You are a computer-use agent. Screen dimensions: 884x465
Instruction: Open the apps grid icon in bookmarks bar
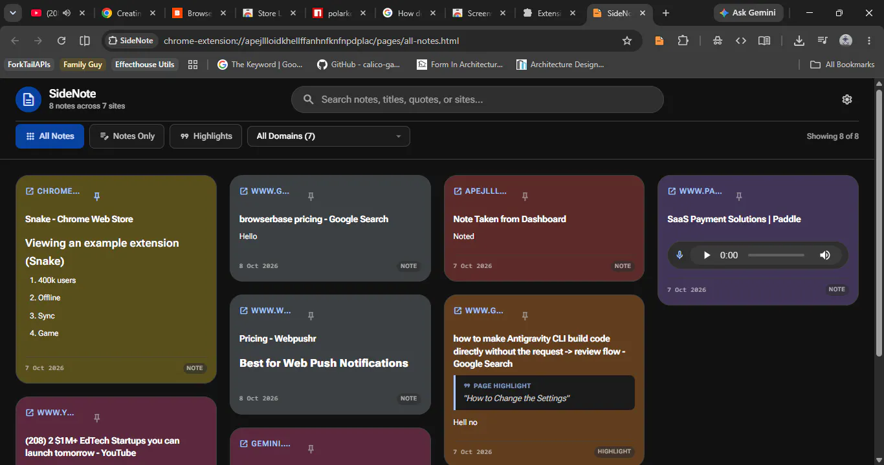click(x=192, y=65)
